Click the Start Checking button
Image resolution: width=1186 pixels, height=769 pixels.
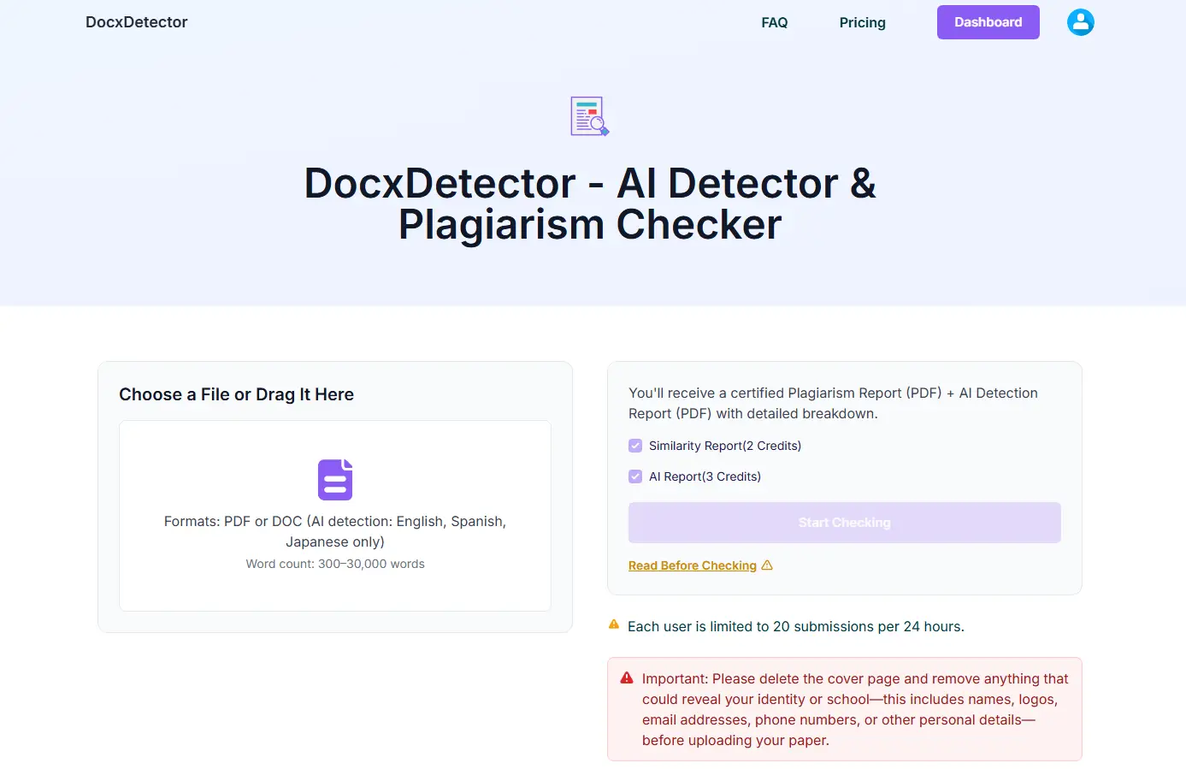[845, 523]
